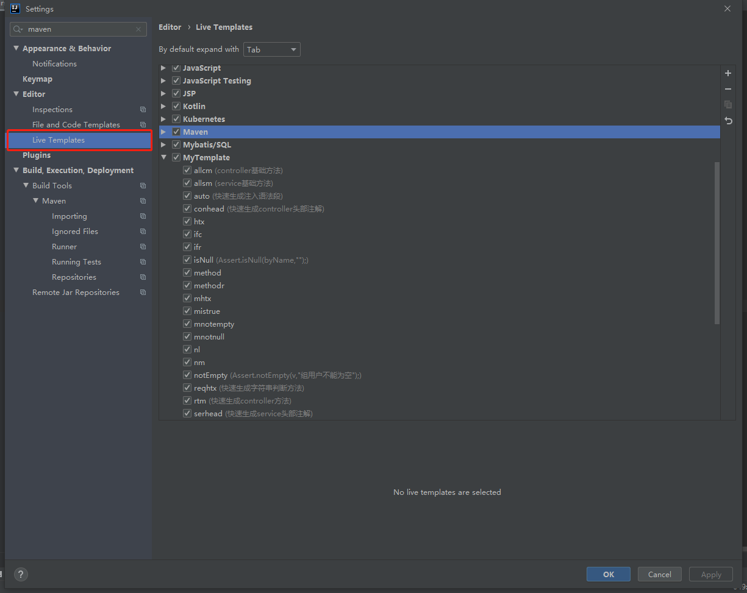This screenshot has height=593, width=747.
Task: Uncheck the serhead template checkbox
Action: [x=187, y=413]
